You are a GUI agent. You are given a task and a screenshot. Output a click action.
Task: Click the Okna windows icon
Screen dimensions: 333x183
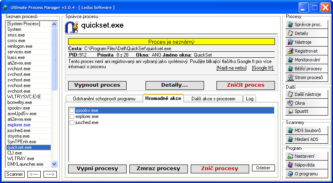click(290, 103)
